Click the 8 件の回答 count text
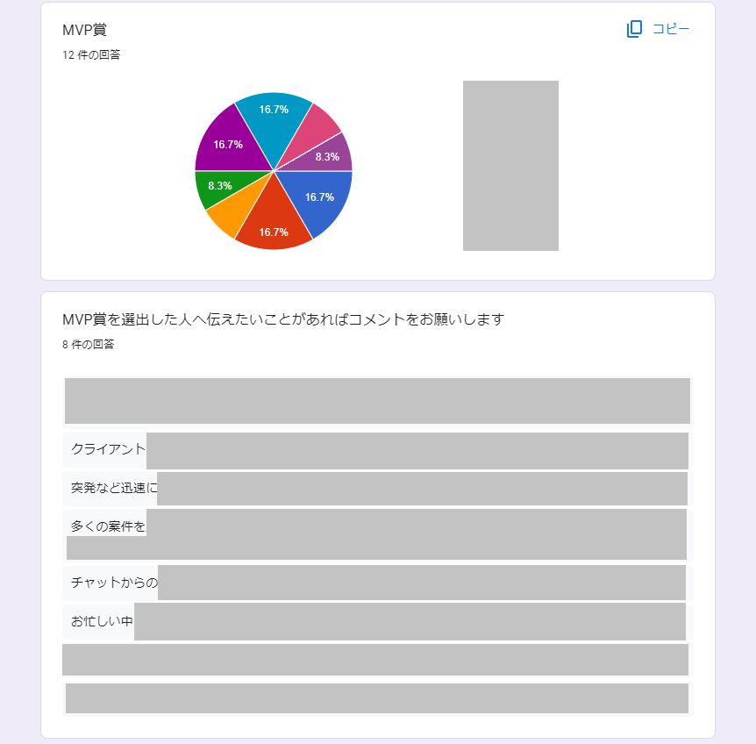756x744 pixels. tap(88, 345)
